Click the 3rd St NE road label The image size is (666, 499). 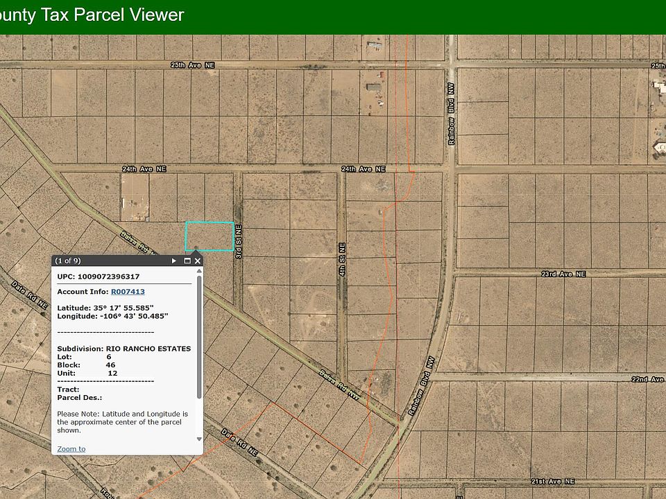(239, 242)
